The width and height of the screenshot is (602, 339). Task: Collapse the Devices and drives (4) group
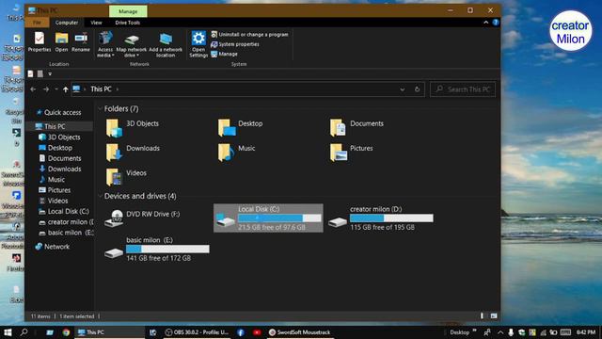click(x=100, y=196)
